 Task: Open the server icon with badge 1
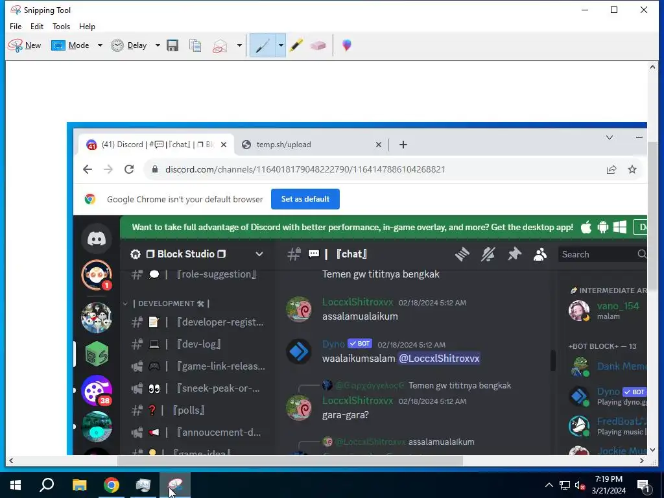[x=97, y=275]
